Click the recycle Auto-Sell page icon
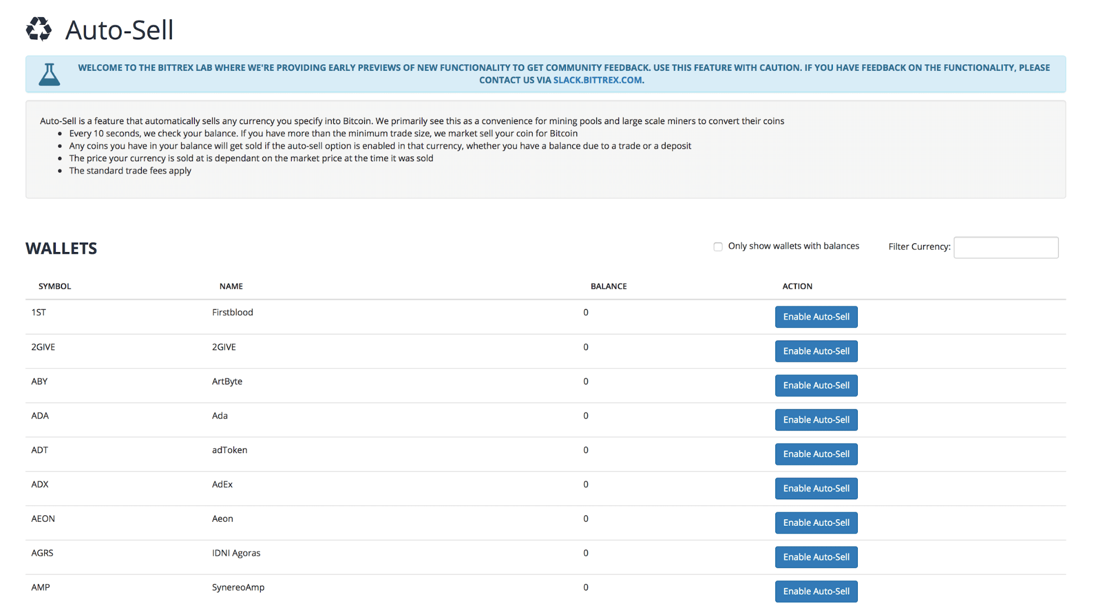Image resolution: width=1107 pixels, height=605 pixels. click(39, 29)
